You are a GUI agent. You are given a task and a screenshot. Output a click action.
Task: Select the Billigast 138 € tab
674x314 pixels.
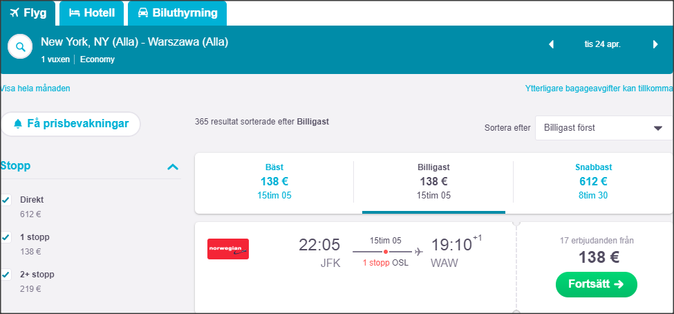tap(433, 181)
